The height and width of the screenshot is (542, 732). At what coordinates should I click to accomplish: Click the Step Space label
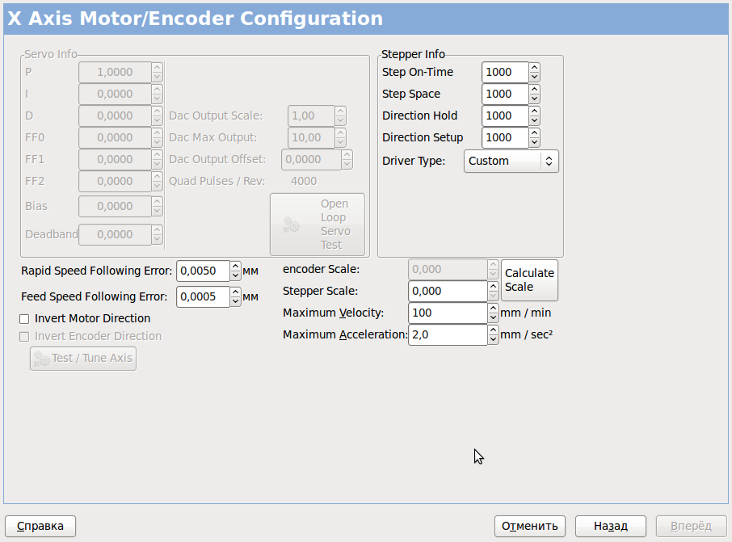pyautogui.click(x=411, y=94)
